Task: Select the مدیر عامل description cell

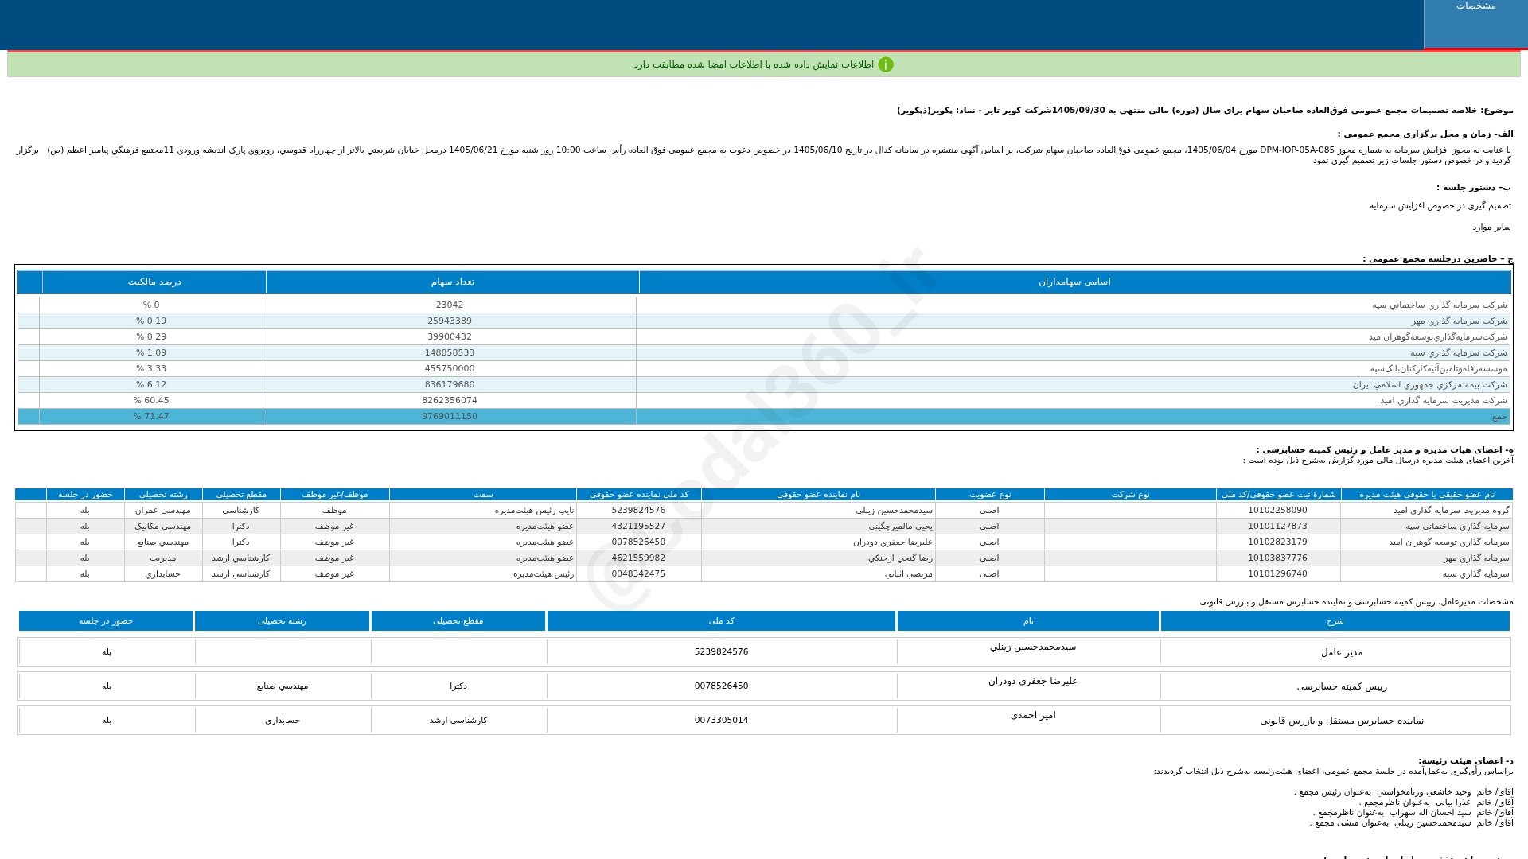Action: (1335, 652)
